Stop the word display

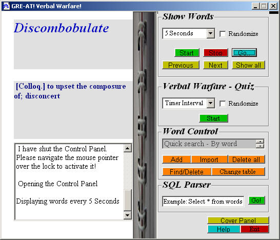coord(215,53)
